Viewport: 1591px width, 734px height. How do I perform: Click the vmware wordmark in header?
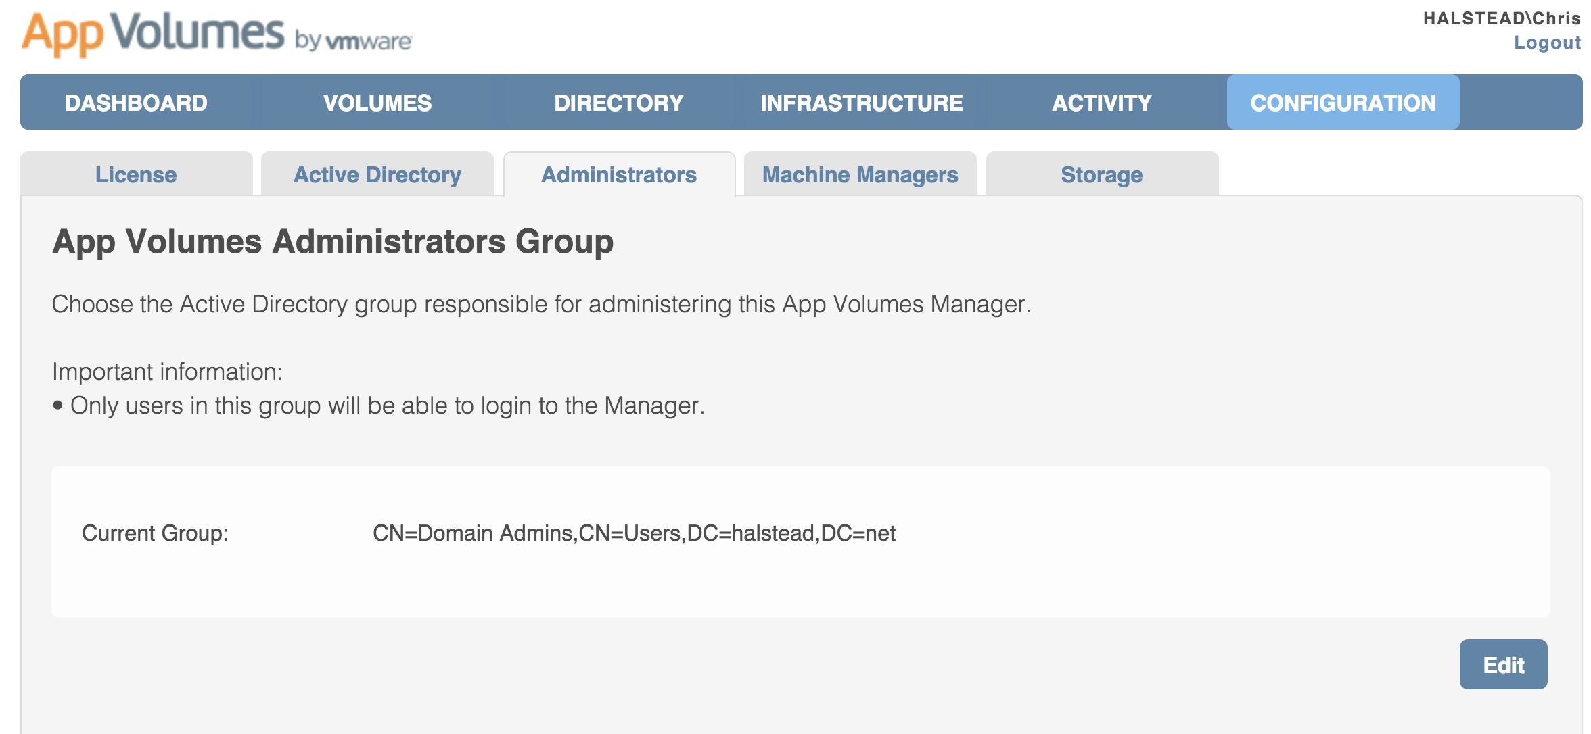point(369,42)
